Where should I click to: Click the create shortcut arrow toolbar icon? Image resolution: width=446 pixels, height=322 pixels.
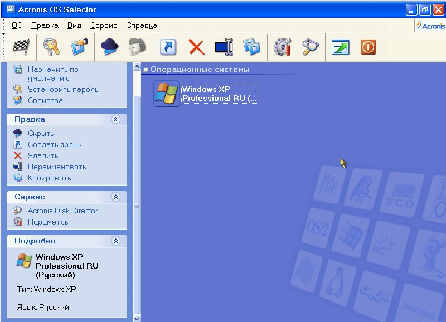(x=168, y=47)
